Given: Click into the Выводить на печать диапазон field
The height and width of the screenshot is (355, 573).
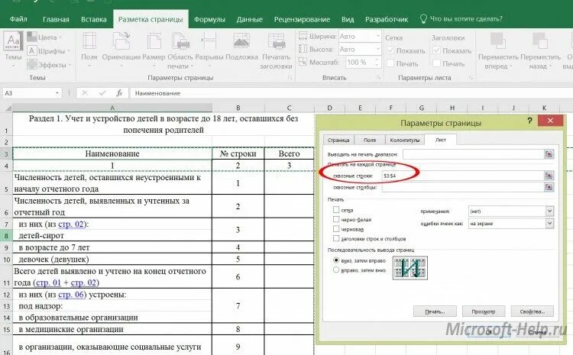Looking at the screenshot, I should pos(473,154).
